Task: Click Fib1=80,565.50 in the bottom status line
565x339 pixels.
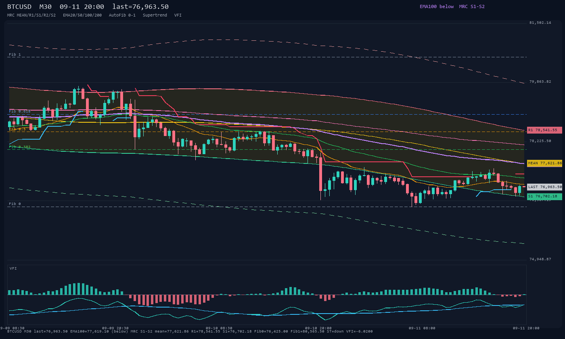Action: click(308, 331)
